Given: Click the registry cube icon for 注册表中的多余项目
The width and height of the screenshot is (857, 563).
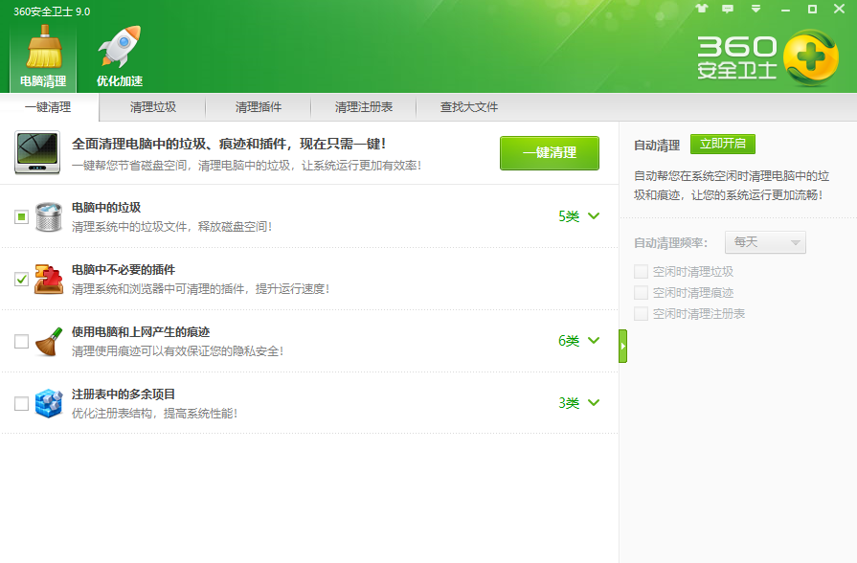Looking at the screenshot, I should [48, 403].
